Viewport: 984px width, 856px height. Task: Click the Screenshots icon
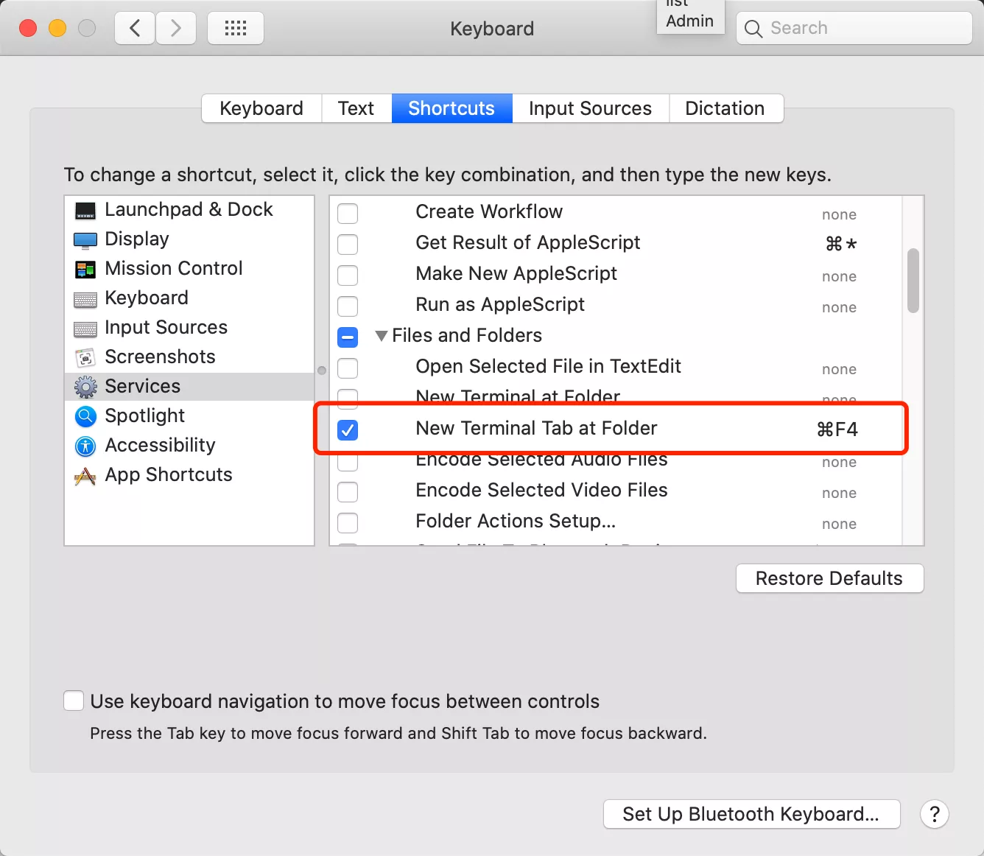pyautogui.click(x=85, y=358)
